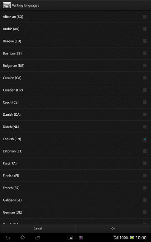151x242 pixels.
Task: Tap the Cancel button
Action: coord(38,228)
